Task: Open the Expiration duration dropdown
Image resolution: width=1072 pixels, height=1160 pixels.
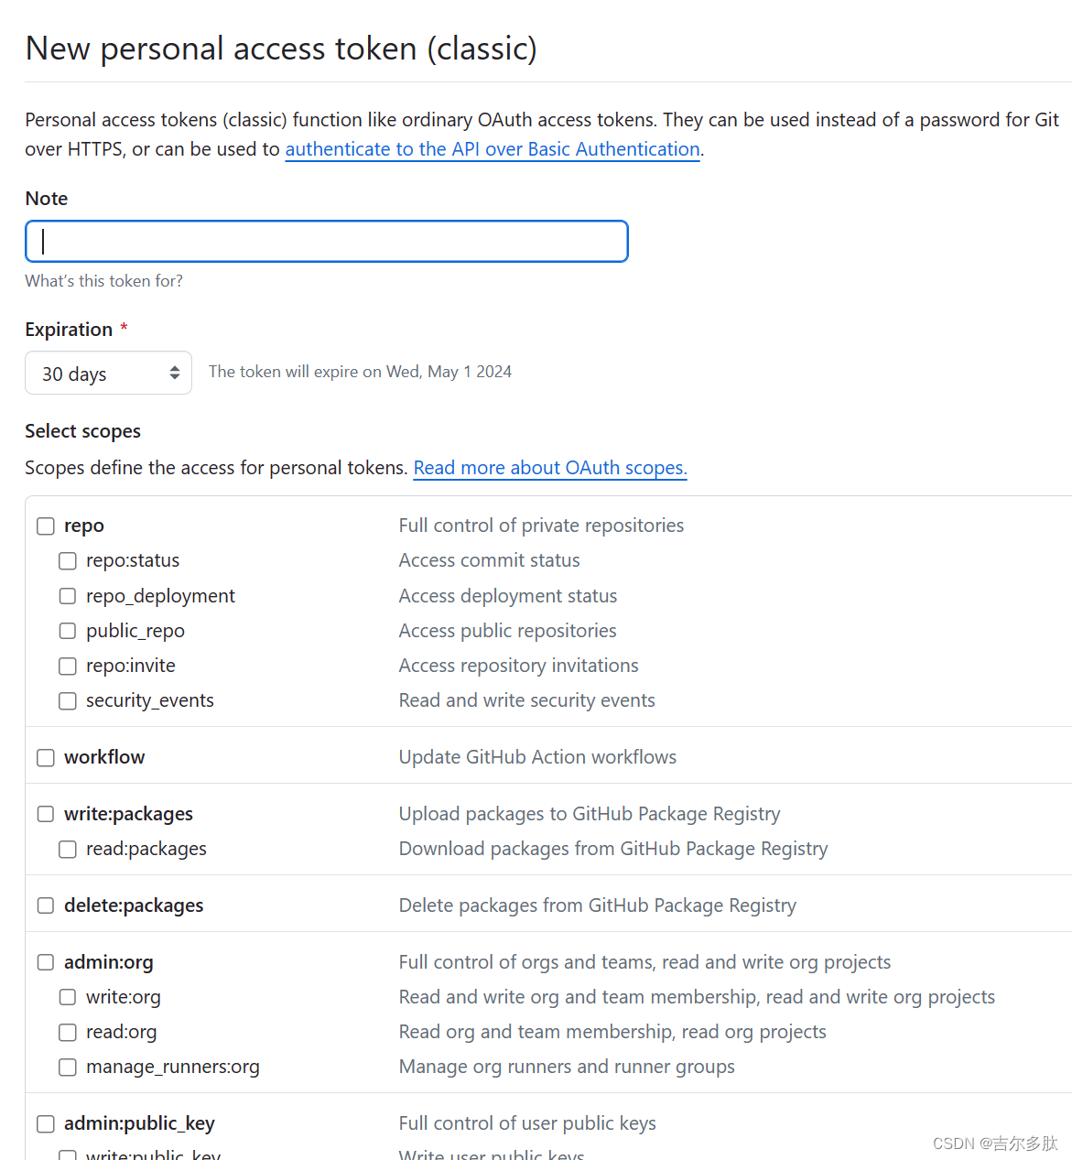Action: click(x=108, y=373)
